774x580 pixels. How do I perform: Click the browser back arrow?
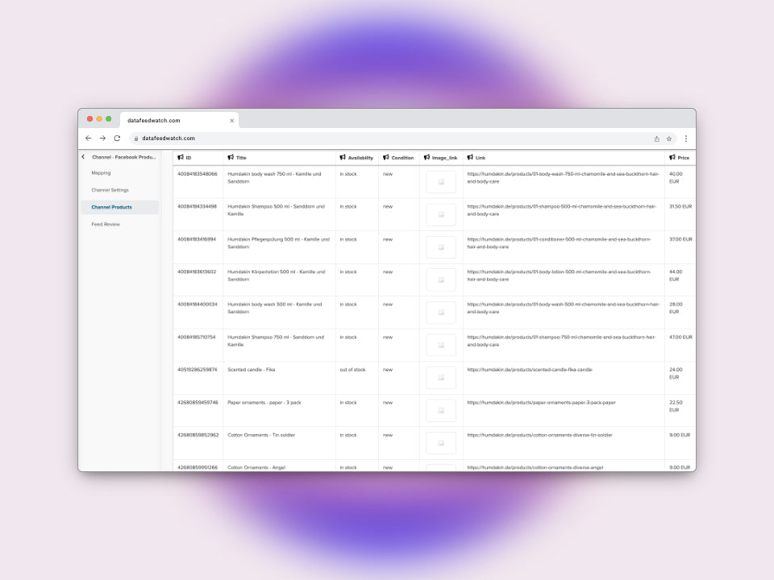[x=88, y=139]
